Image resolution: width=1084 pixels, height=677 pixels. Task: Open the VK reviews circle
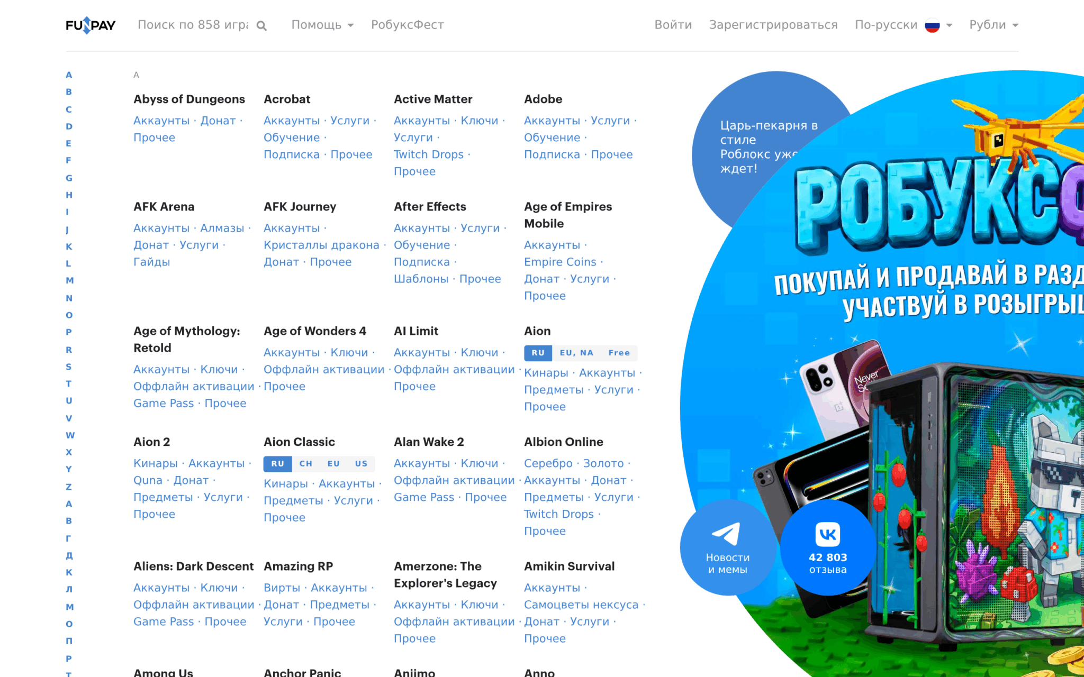(x=828, y=547)
